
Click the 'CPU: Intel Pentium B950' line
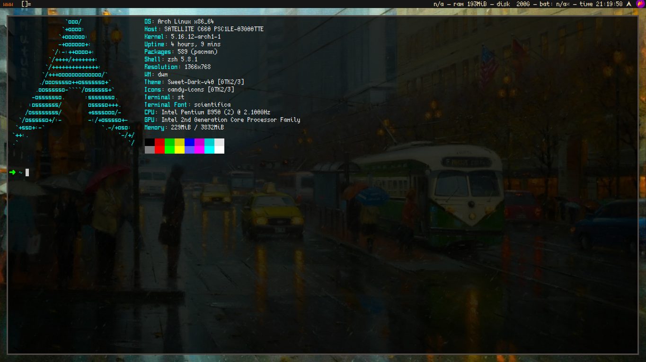point(207,112)
